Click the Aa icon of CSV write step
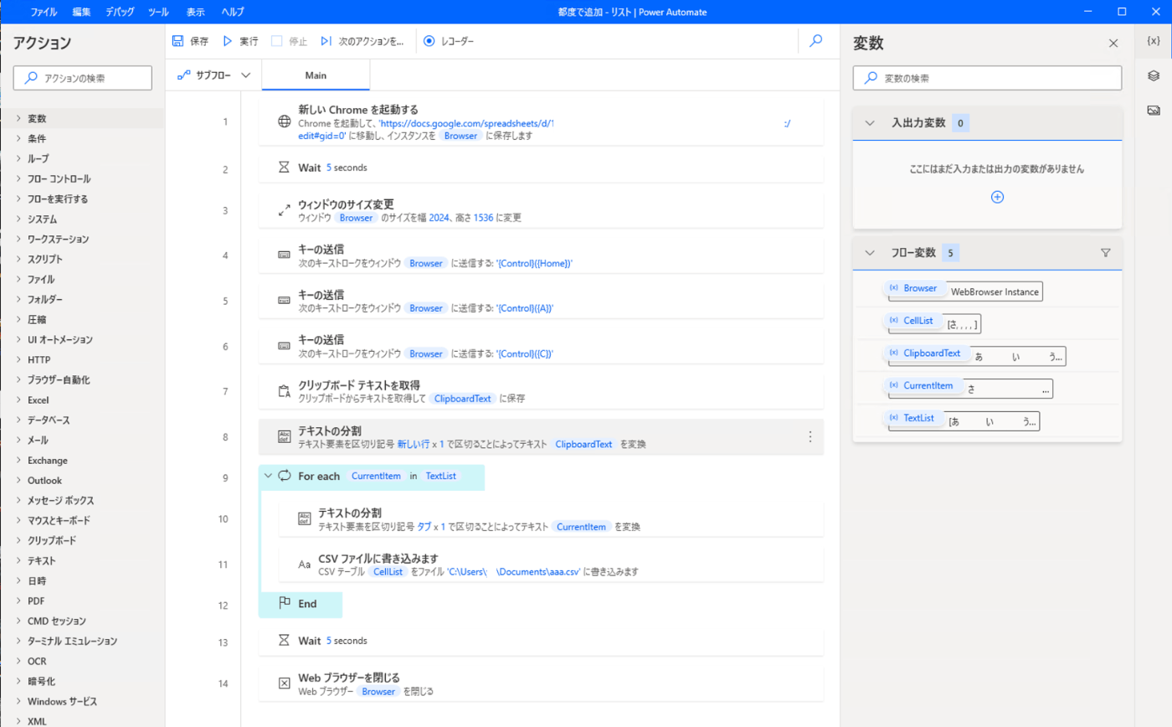 305,565
